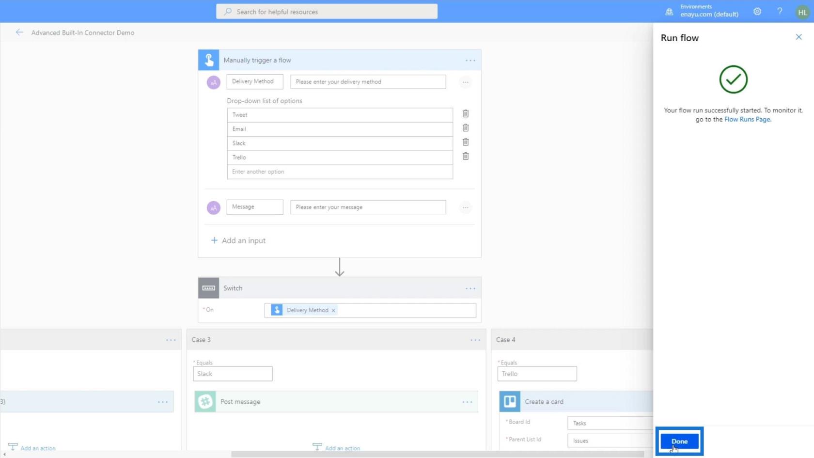Edit the Delivery Method name field

[255, 81]
